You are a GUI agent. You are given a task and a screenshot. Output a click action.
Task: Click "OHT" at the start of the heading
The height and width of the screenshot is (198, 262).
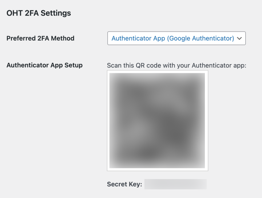[x=14, y=13]
